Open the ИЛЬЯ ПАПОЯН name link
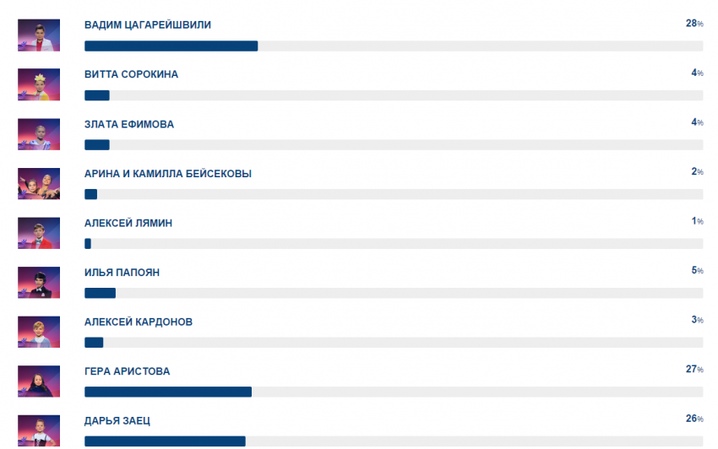Screen dimensions: 718x449 pyautogui.click(x=122, y=273)
